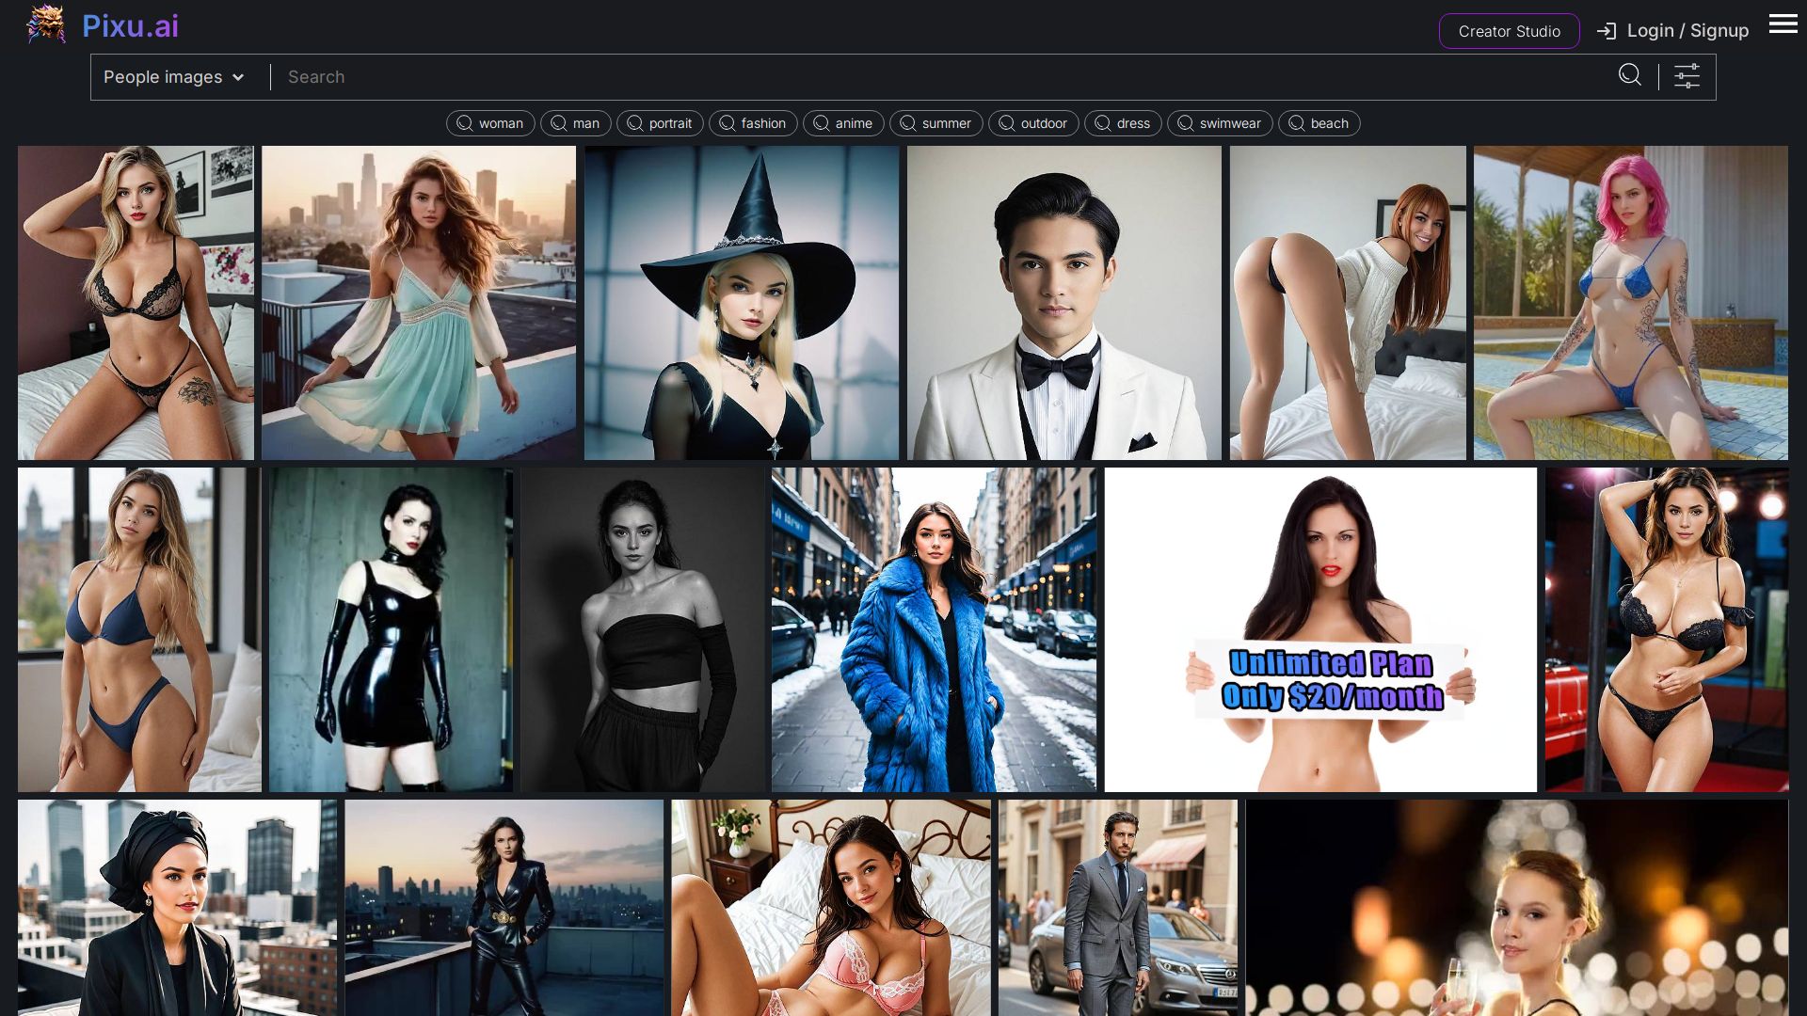Click the Unlimited Plan $20/month banner
This screenshot has height=1016, width=1807.
point(1319,629)
